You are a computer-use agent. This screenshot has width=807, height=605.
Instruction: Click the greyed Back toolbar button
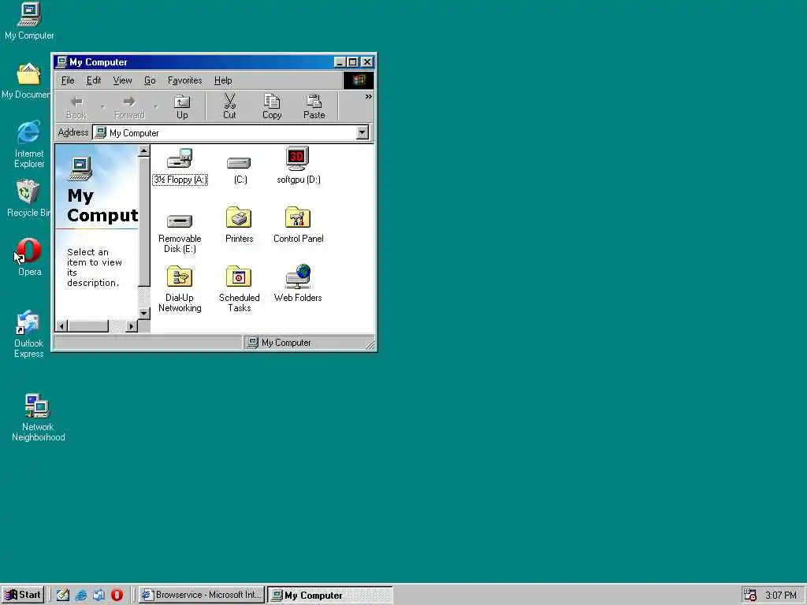[76, 106]
